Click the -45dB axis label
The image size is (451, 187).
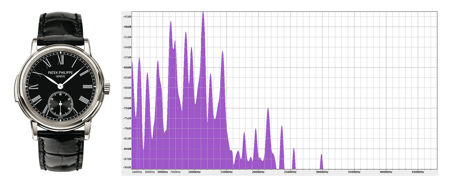click(x=127, y=17)
